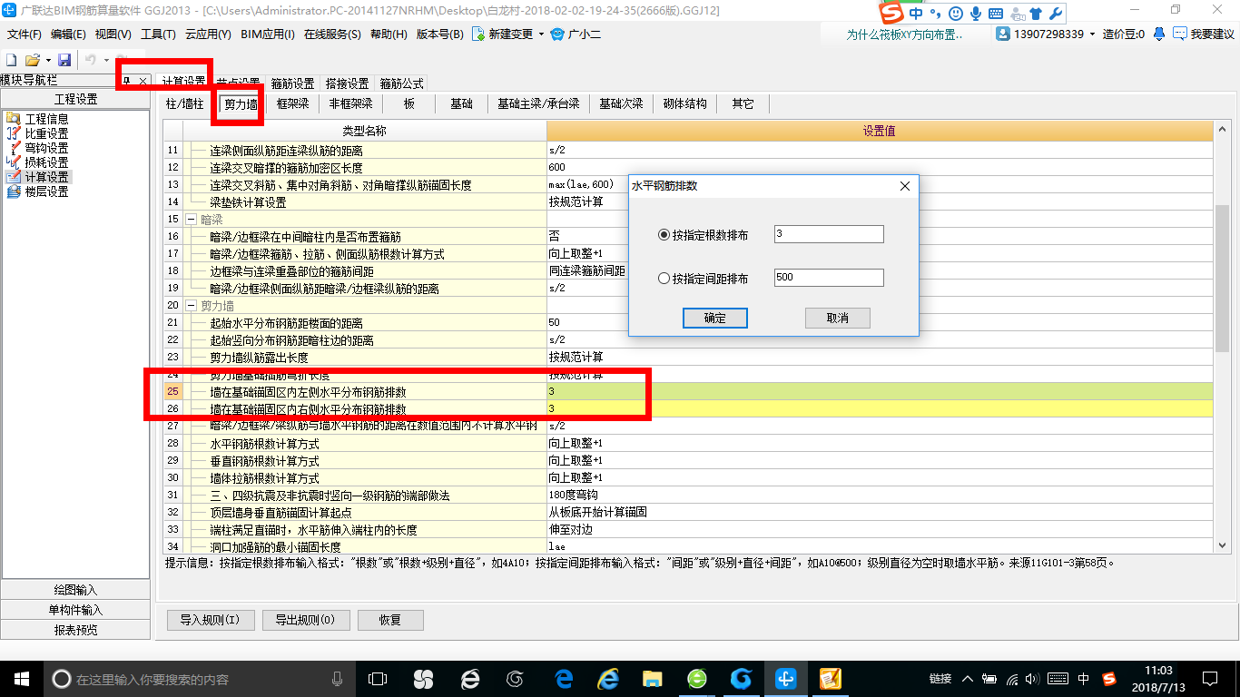
Task: Open the 在线服务(S) menu
Action: pyautogui.click(x=332, y=34)
